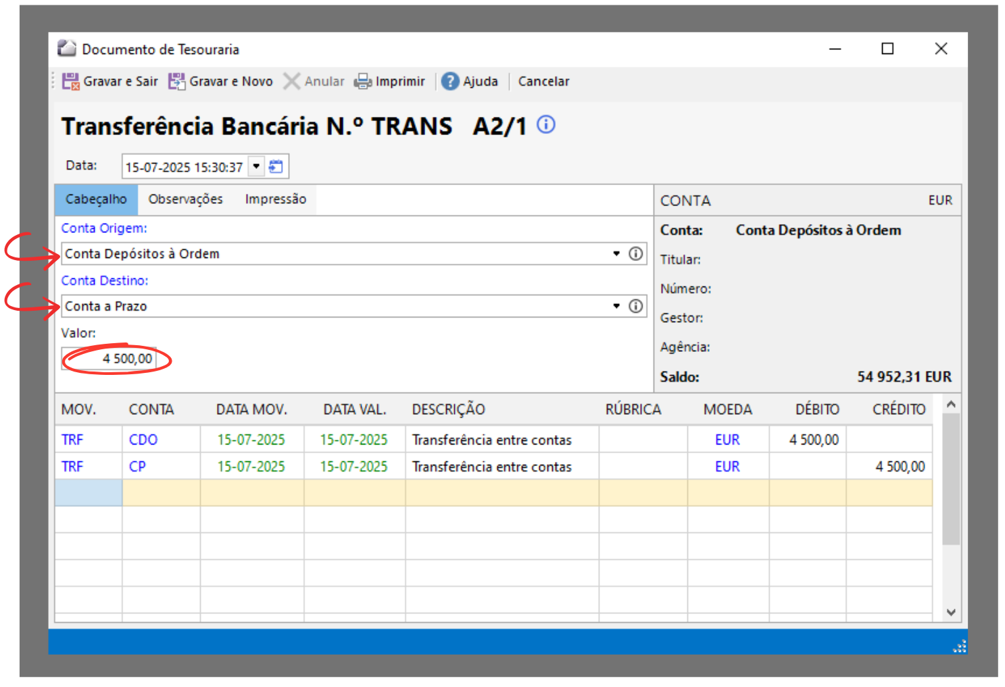Click the Cancelar button

[x=543, y=82]
